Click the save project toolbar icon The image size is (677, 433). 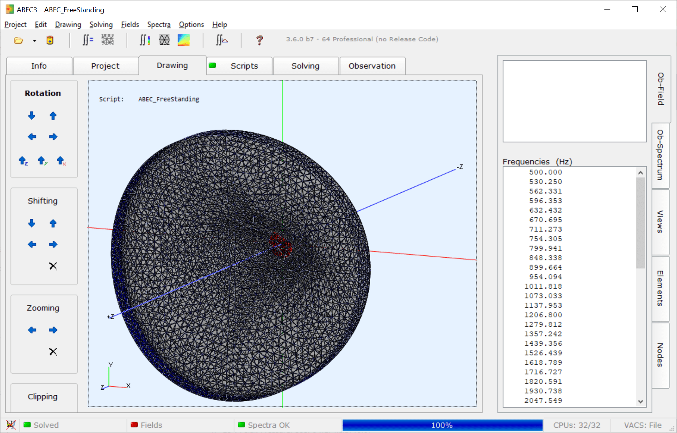click(50, 40)
